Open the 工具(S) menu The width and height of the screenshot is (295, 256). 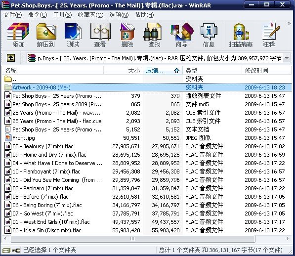tap(62, 15)
